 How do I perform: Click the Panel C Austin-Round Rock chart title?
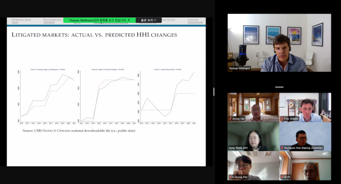[x=168, y=69]
